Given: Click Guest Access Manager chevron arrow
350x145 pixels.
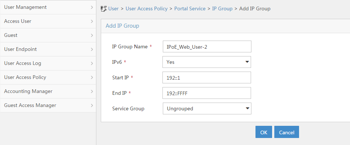Looking at the screenshot, I should [92, 105].
